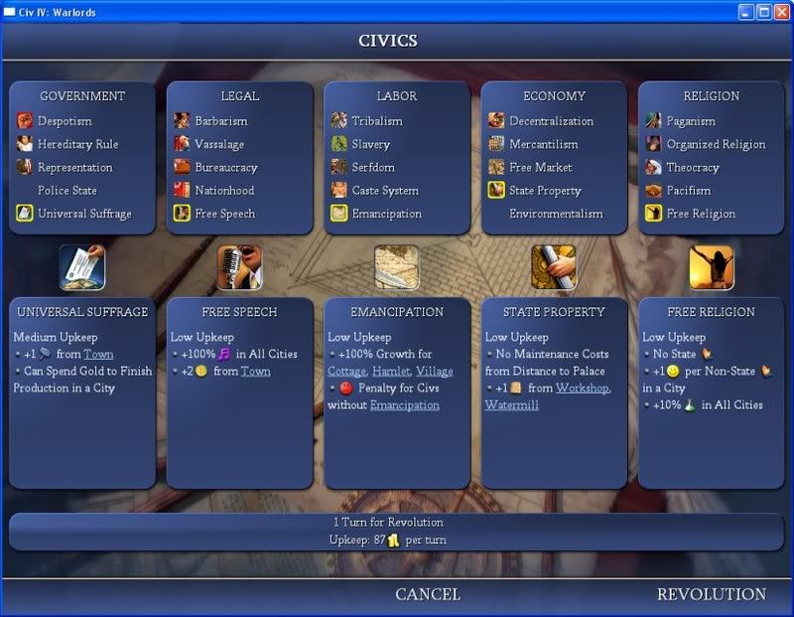
Task: Click the large Free Religion sunset picture
Action: point(712,267)
